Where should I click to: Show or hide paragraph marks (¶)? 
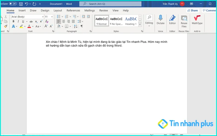click(x=82, y=26)
